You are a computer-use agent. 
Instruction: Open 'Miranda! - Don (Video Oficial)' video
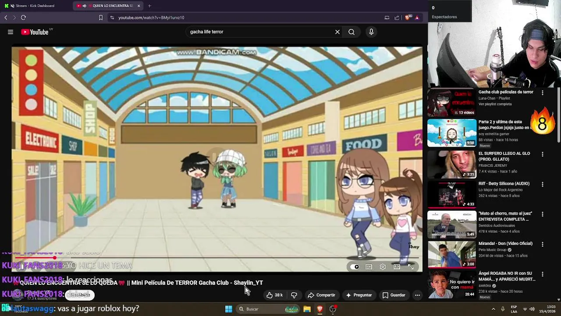point(505,244)
